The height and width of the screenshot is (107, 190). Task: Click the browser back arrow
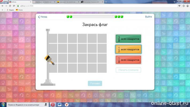tap(2, 6)
